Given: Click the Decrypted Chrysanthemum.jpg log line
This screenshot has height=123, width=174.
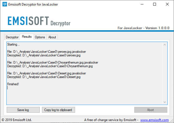Looking at the screenshot, I should [x=50, y=66].
